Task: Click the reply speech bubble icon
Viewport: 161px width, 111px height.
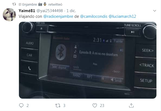Action: pos(21,105)
